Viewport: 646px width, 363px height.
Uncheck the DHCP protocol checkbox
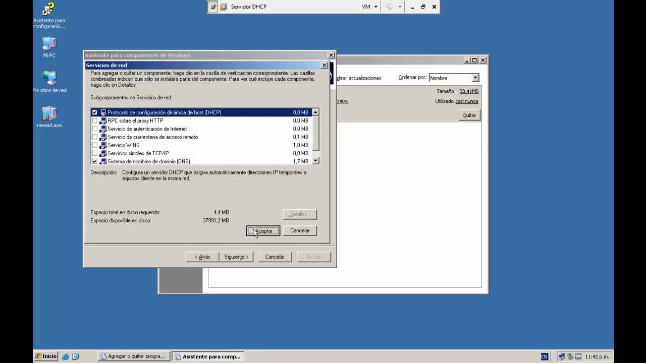(x=94, y=112)
